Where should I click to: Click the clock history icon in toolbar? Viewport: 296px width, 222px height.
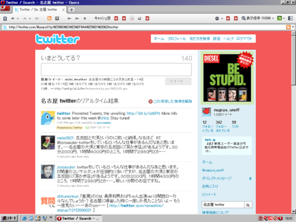(217, 18)
